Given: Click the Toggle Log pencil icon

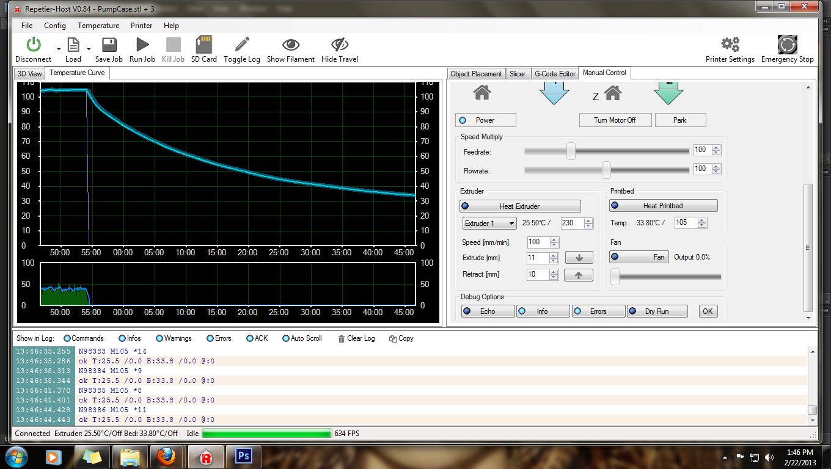Looking at the screenshot, I should pos(242,45).
